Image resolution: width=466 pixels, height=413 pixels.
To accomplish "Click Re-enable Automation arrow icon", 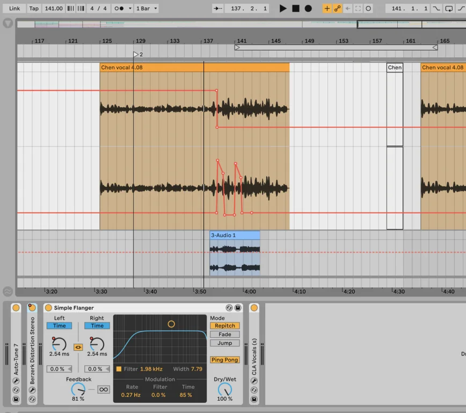I will click(347, 9).
